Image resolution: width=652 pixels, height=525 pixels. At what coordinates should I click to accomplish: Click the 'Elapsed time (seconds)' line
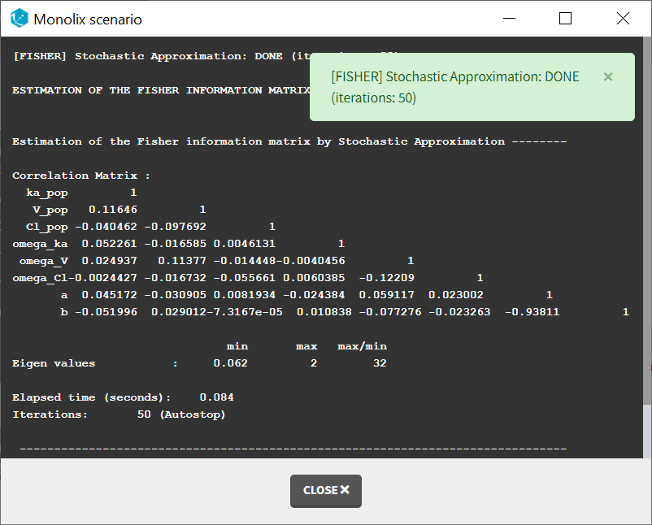tap(122, 397)
